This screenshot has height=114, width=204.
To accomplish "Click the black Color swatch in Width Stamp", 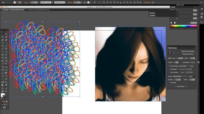I will pyautogui.click(x=194, y=76).
